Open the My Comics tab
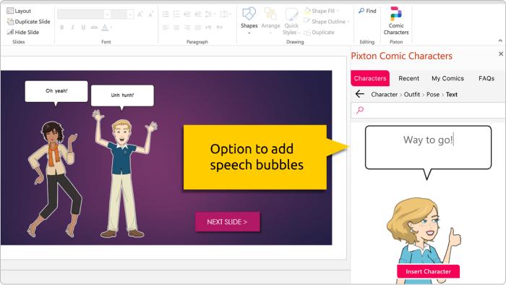The image size is (506, 285). (x=447, y=78)
